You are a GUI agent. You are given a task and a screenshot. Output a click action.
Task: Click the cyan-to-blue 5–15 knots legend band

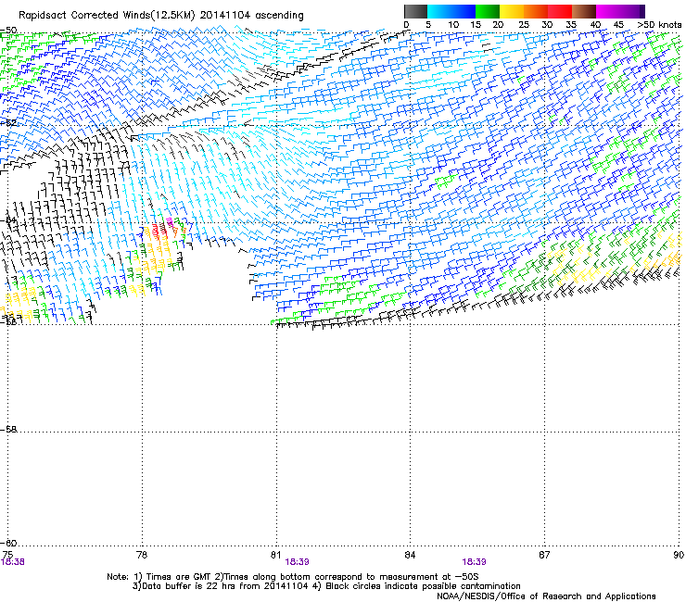point(451,11)
